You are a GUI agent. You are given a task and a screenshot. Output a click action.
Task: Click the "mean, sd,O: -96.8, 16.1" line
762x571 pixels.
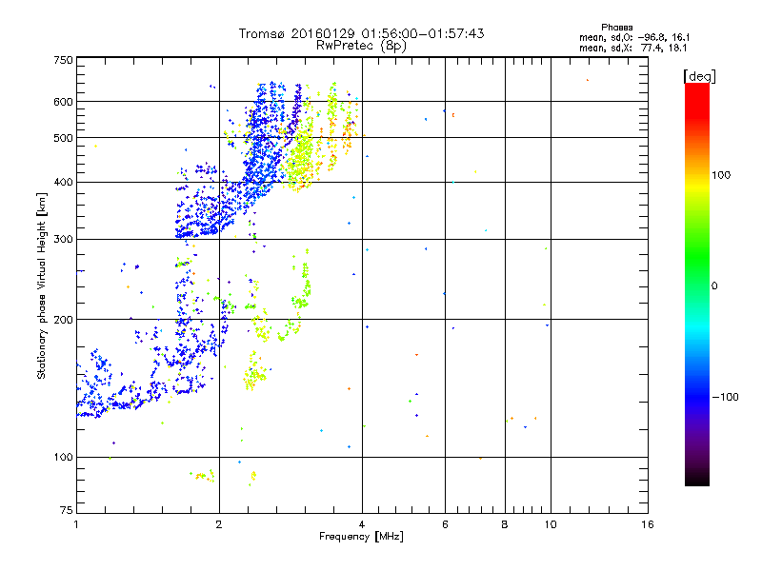(634, 37)
